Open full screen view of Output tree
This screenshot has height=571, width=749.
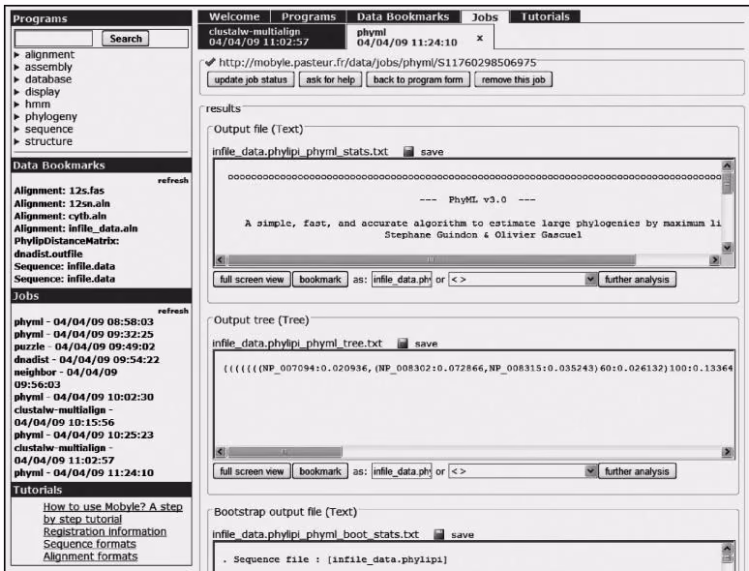click(x=252, y=471)
